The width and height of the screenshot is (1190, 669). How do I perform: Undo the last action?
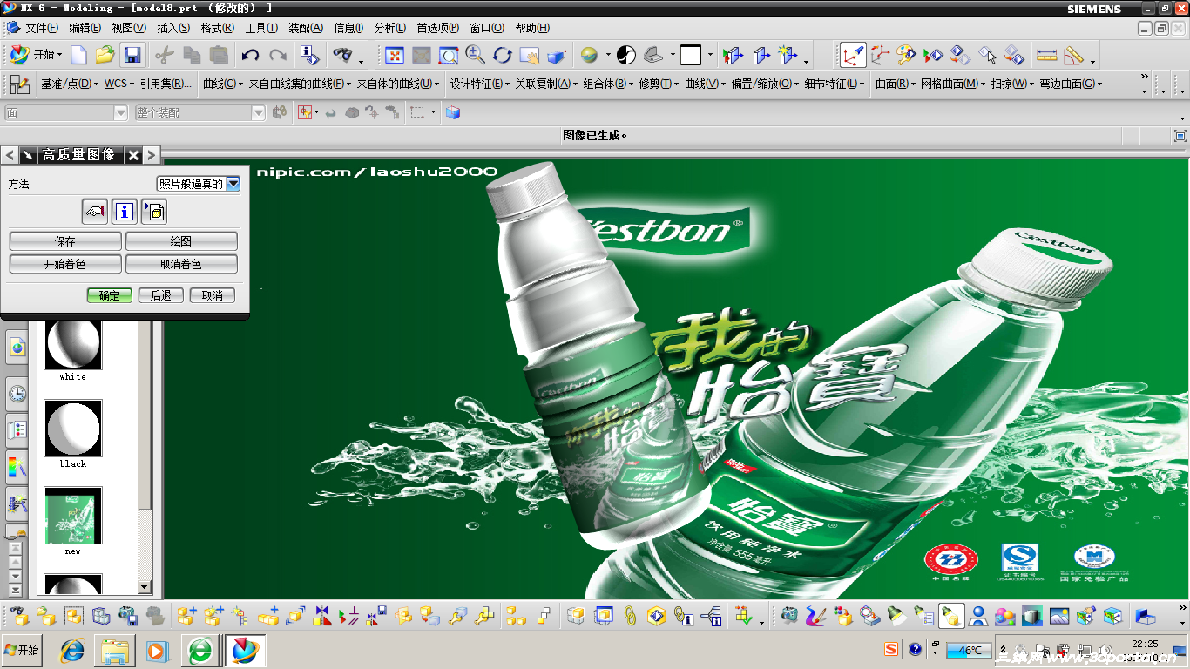click(x=250, y=55)
